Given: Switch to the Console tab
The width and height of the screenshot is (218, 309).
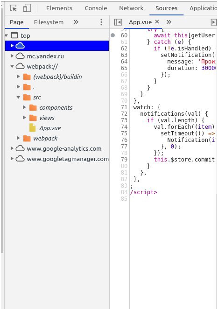Looking at the screenshot, I should (x=96, y=8).
